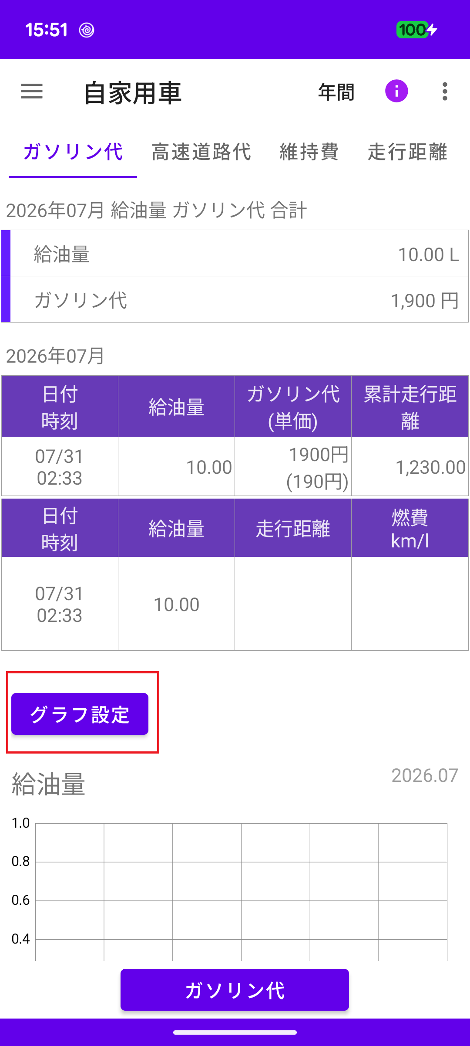Screen dimensions: 470x1046
Task: Tap the purple info icon
Action: tap(396, 91)
